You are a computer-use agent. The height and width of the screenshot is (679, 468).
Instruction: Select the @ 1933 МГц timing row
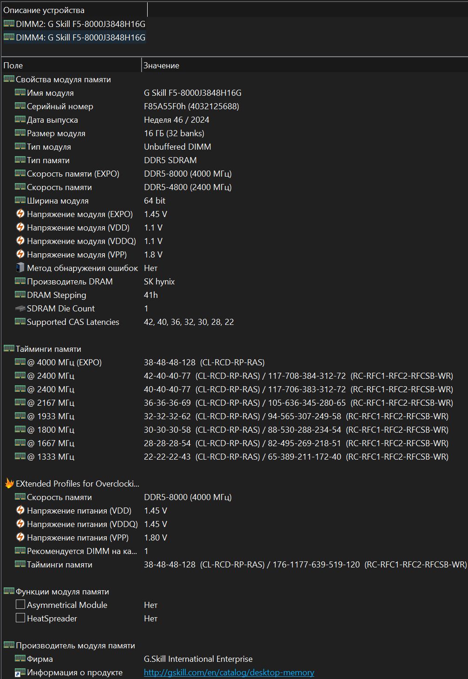tap(234, 416)
